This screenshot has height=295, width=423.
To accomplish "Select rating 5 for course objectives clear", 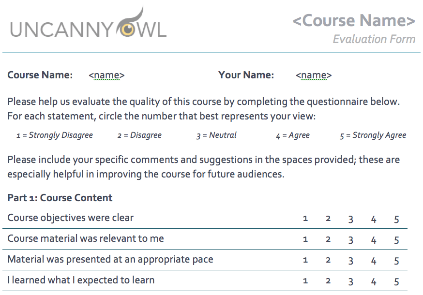I will (x=396, y=219).
